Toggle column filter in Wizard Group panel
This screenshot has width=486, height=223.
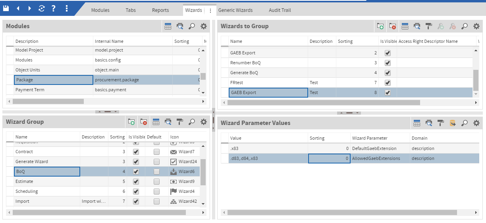(168, 122)
